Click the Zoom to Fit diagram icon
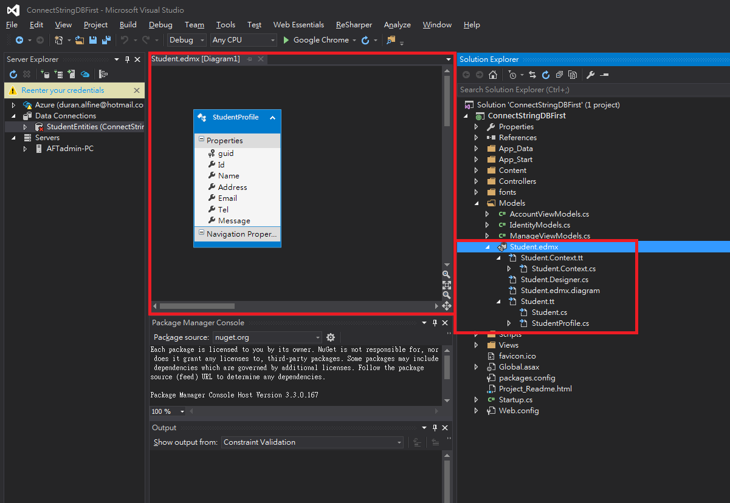The image size is (730, 503). pos(447,285)
